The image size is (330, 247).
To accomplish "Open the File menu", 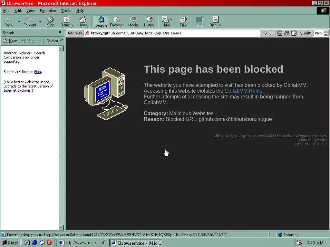I will pos(6,11).
